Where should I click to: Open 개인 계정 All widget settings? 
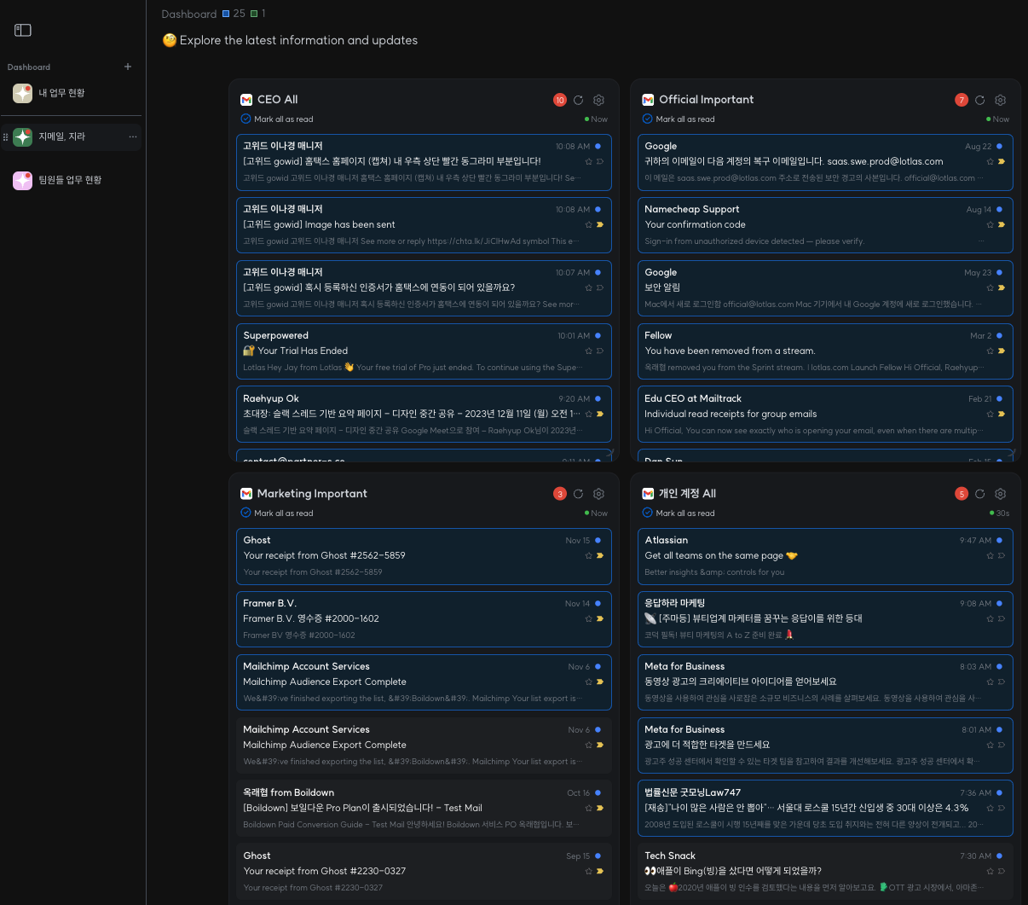tap(1000, 494)
